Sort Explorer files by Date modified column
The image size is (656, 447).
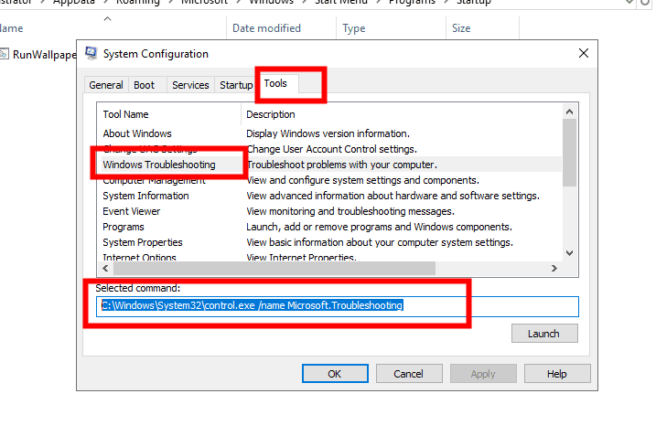[x=266, y=28]
